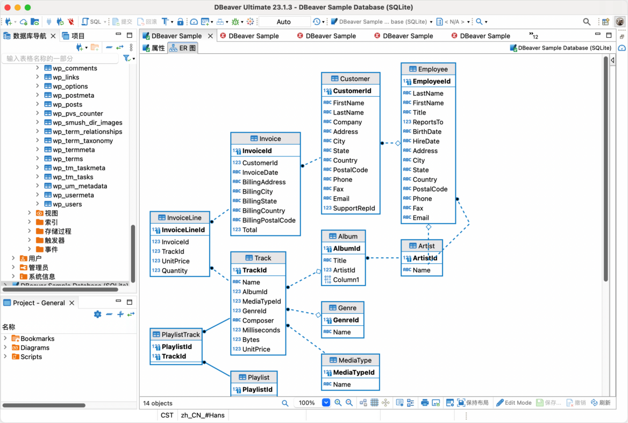
Task: Click the Milliseconds column in Track entity
Action: 261,330
